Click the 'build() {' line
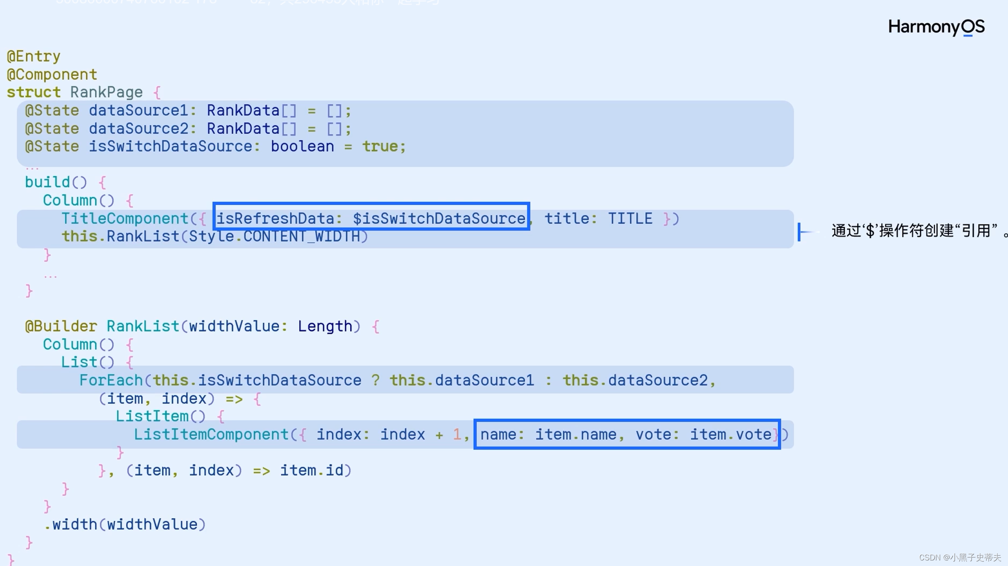 [65, 183]
